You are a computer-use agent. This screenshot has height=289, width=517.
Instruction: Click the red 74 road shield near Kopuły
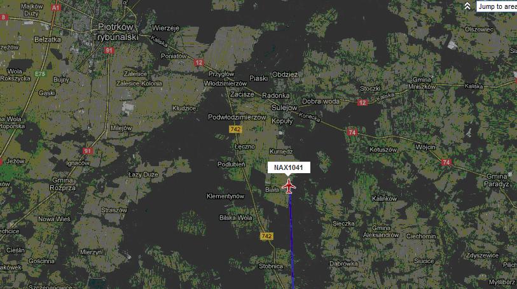pos(352,132)
